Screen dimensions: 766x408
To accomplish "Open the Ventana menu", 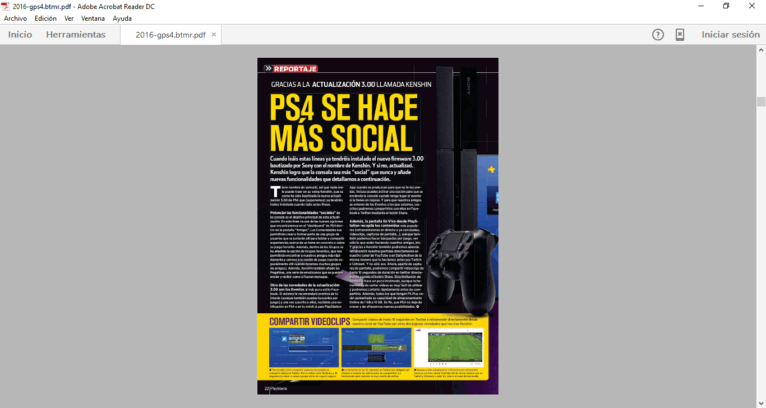I will click(93, 18).
